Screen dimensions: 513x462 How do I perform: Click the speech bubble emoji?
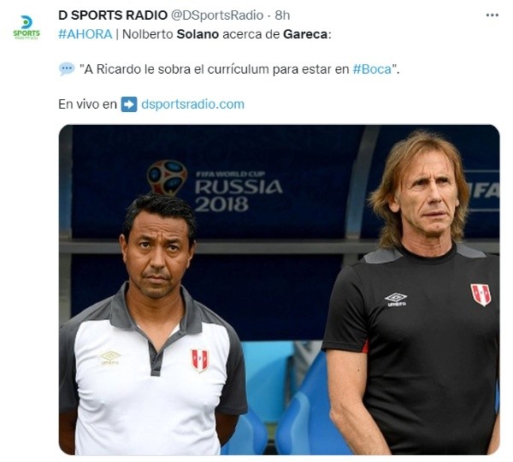[67, 69]
